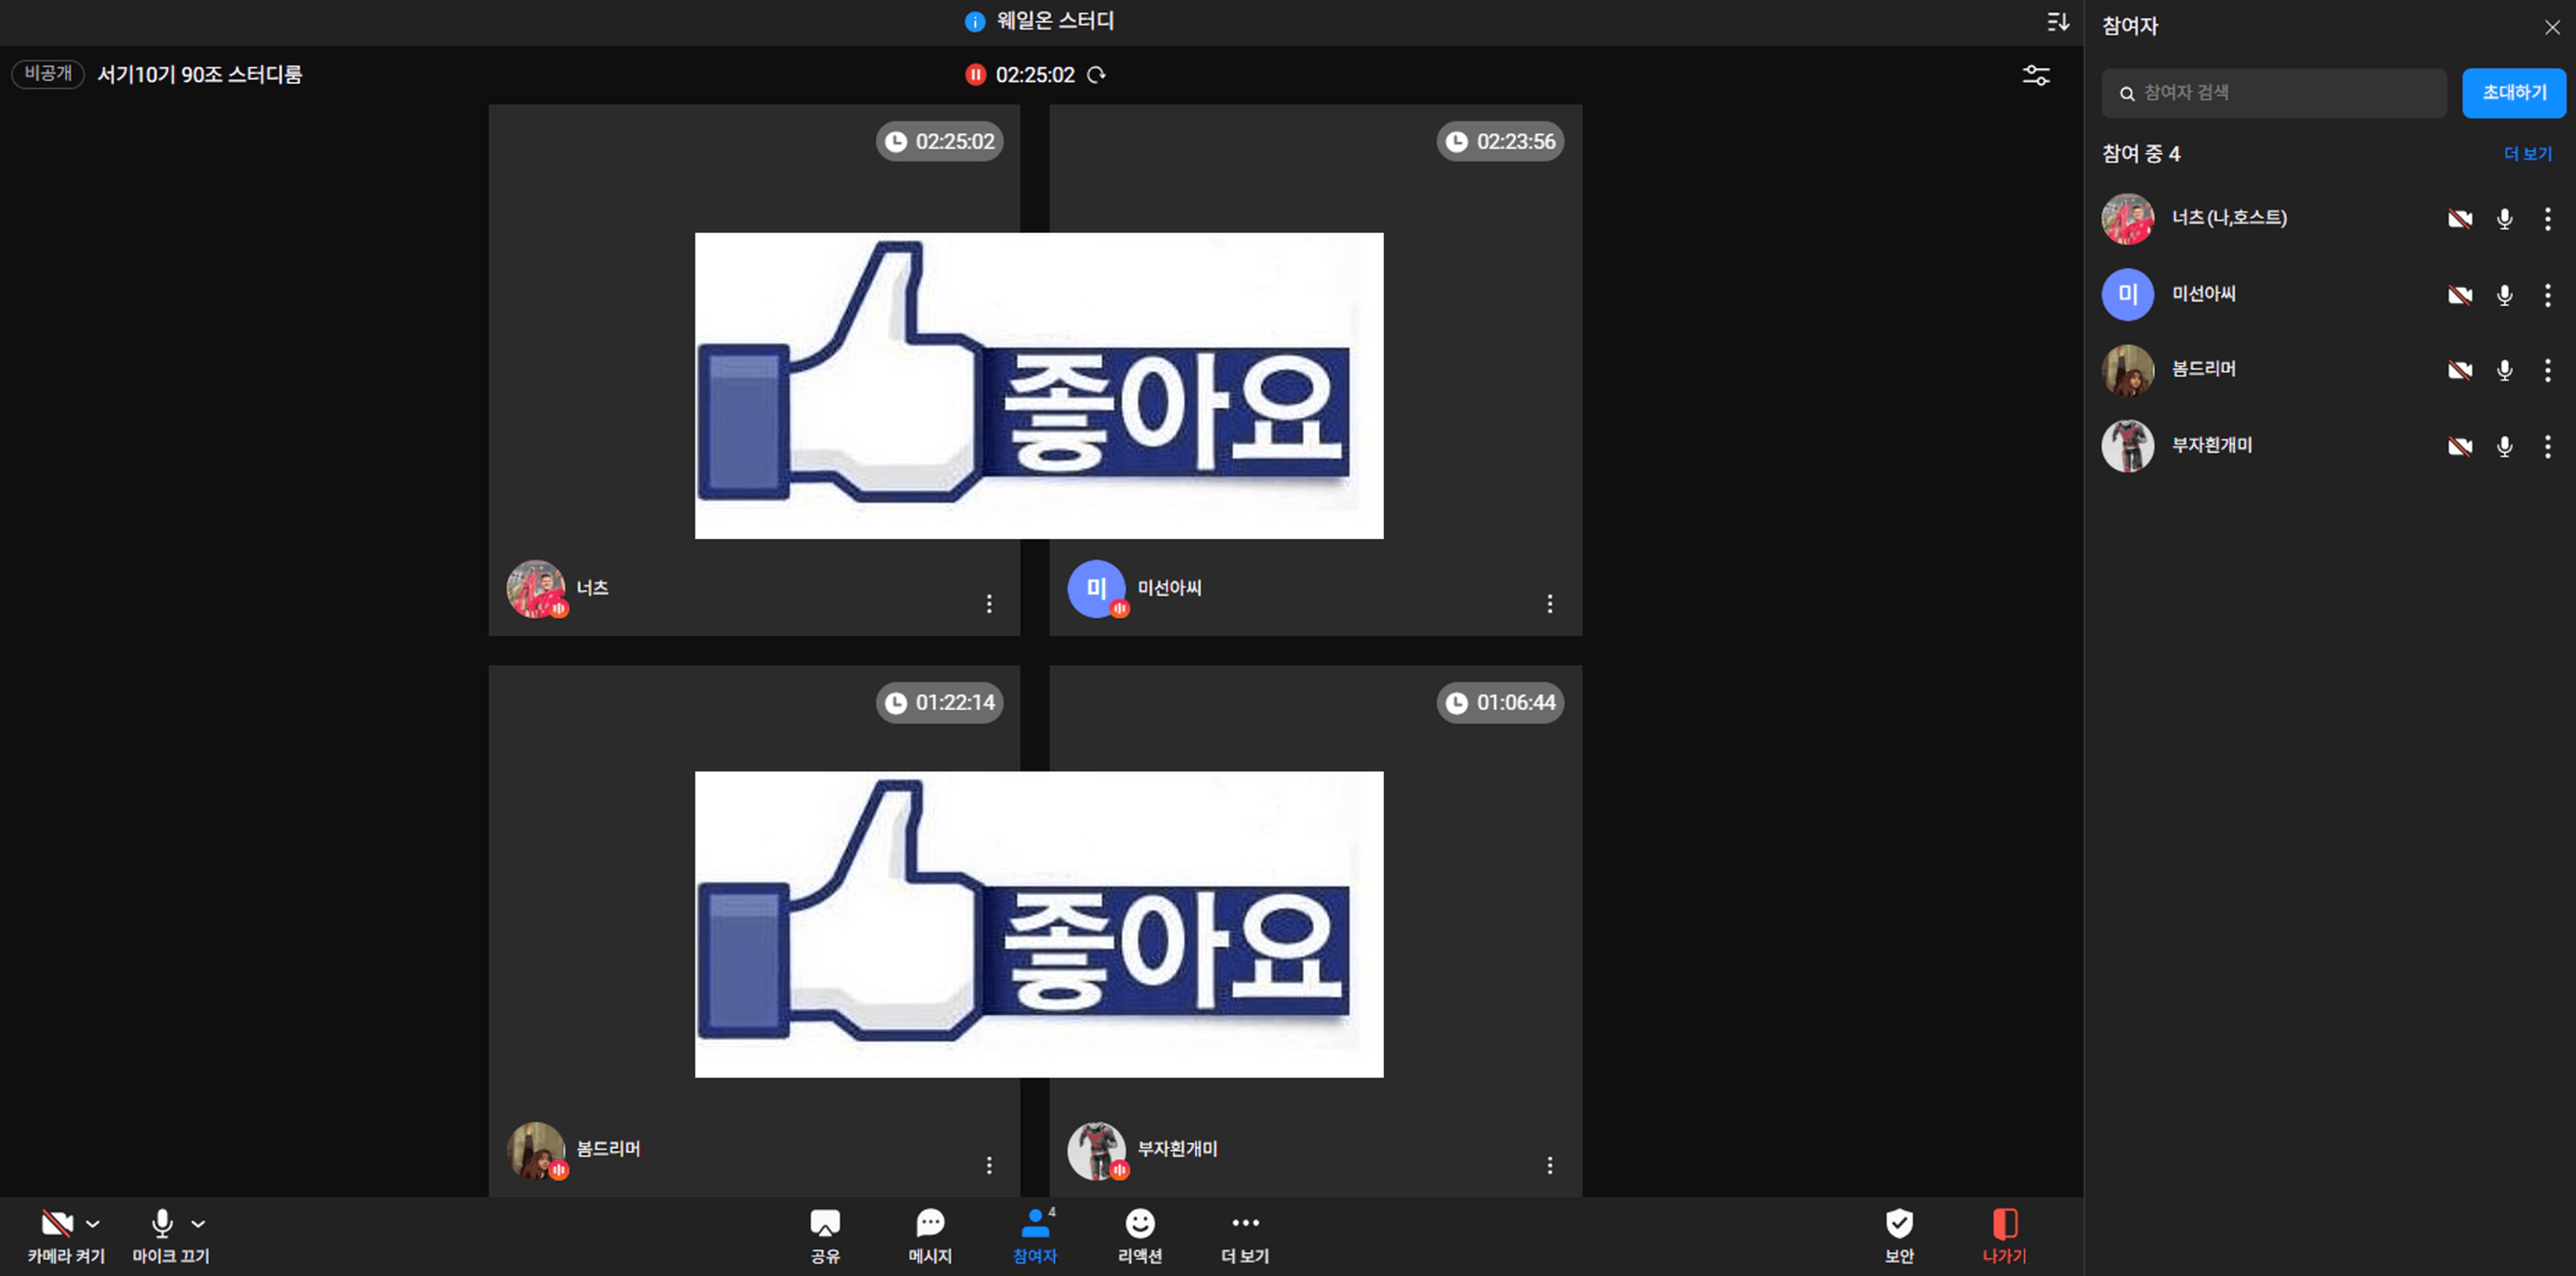
Task: Click the 참여 중 4 heading
Action: tap(2141, 154)
